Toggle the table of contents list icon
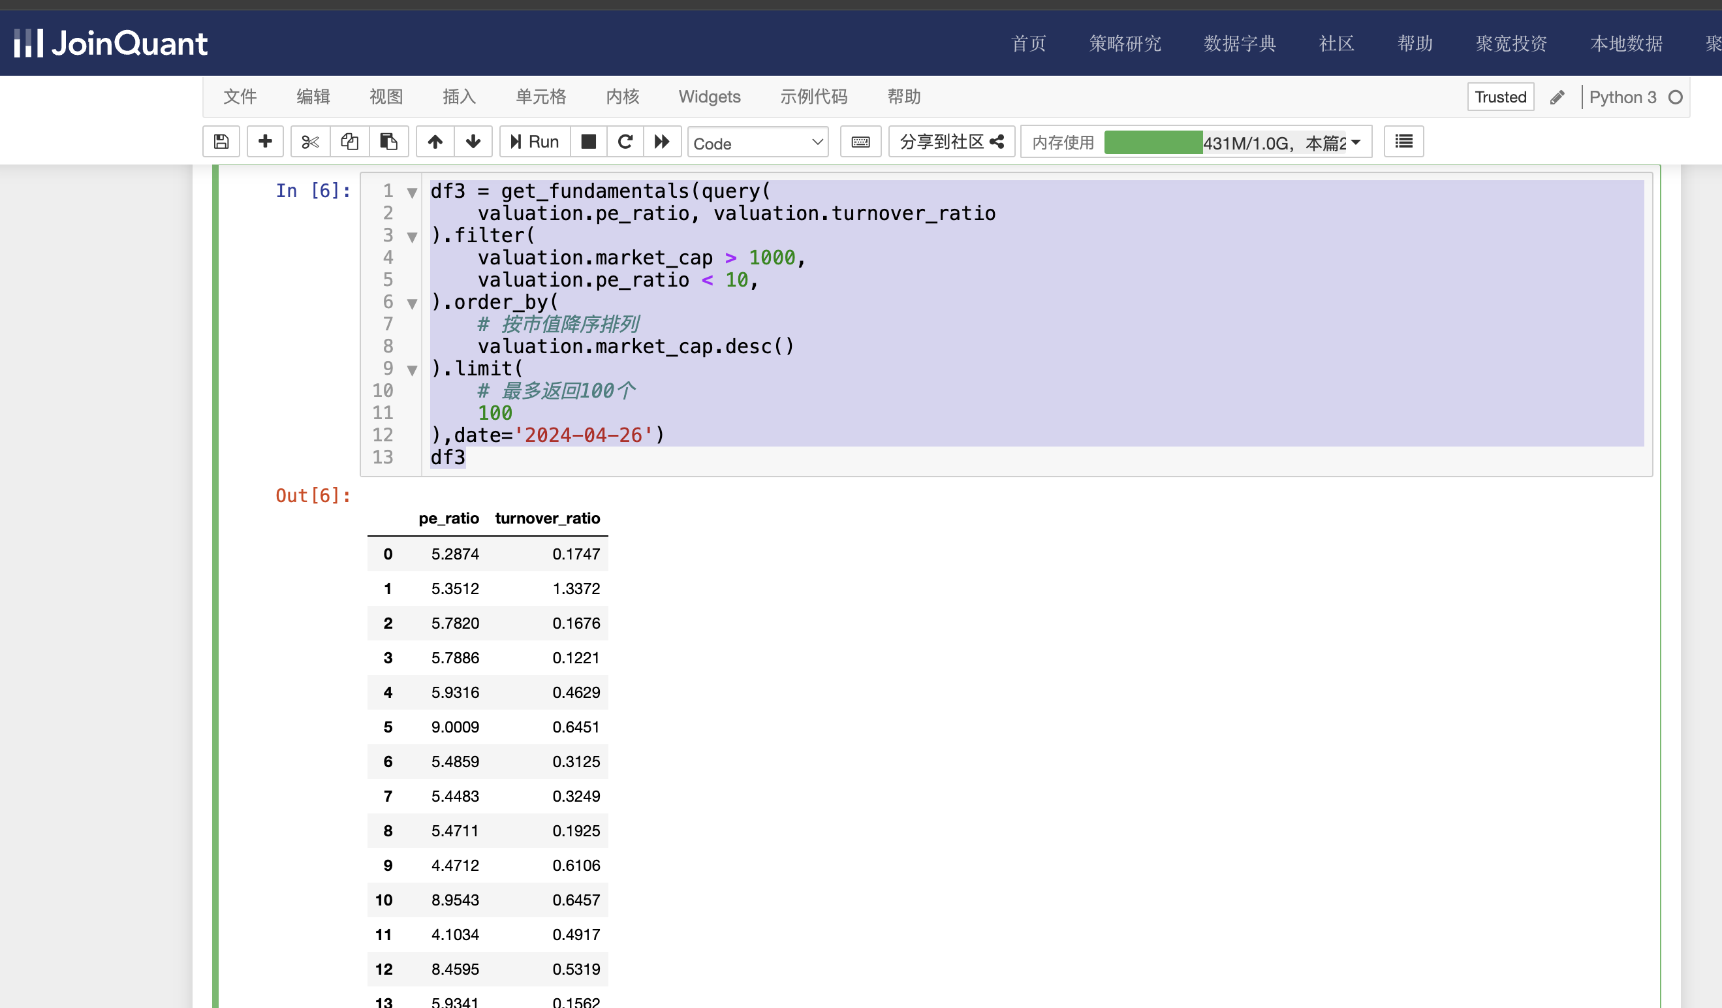1722x1008 pixels. 1403,142
